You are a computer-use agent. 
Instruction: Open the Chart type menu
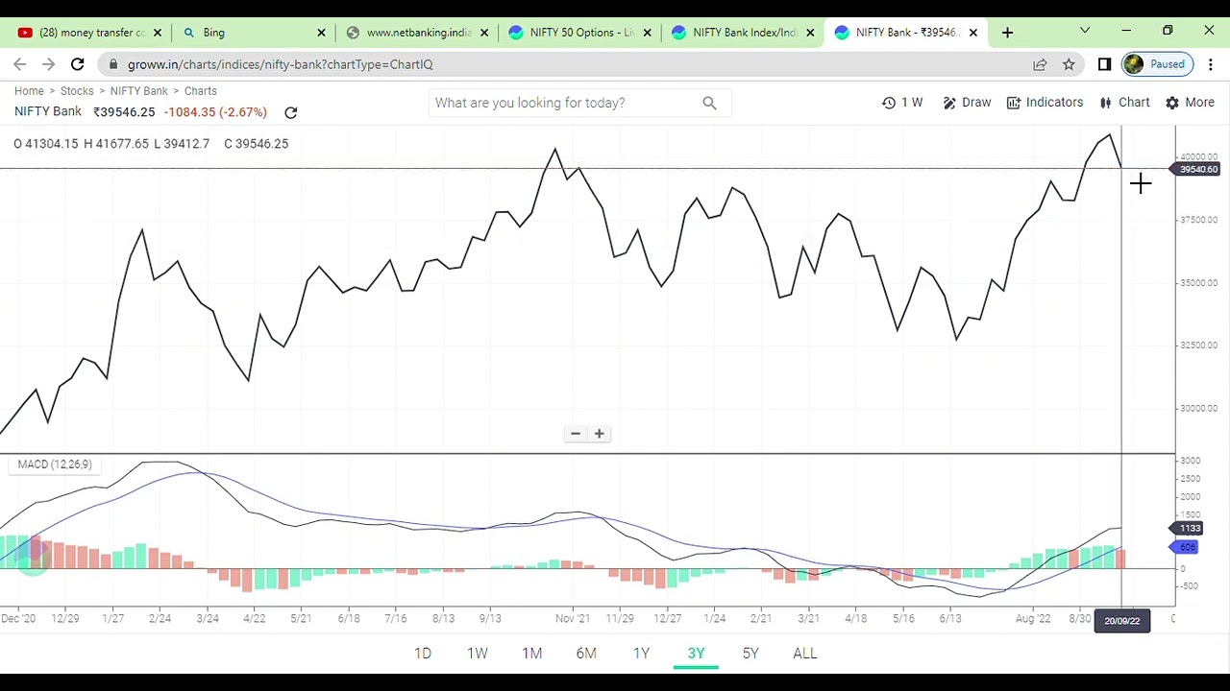pos(1124,103)
